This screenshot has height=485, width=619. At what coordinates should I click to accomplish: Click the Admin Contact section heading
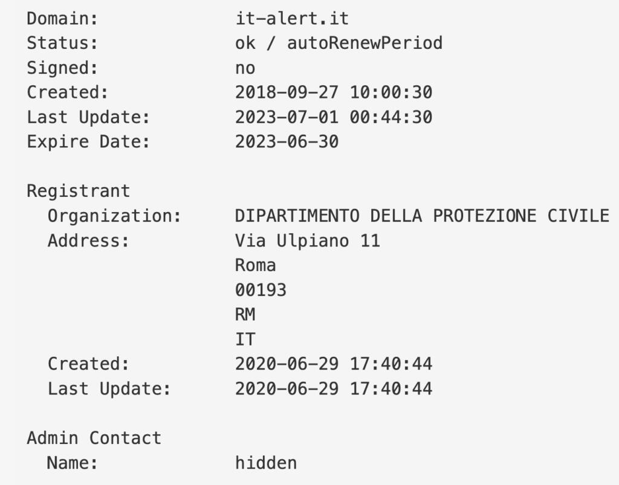point(94,438)
